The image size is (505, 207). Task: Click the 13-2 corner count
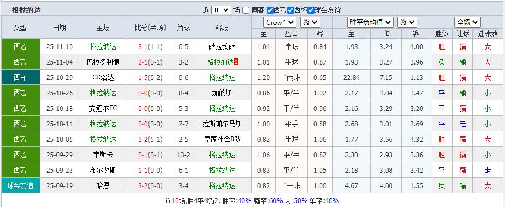tap(184, 155)
